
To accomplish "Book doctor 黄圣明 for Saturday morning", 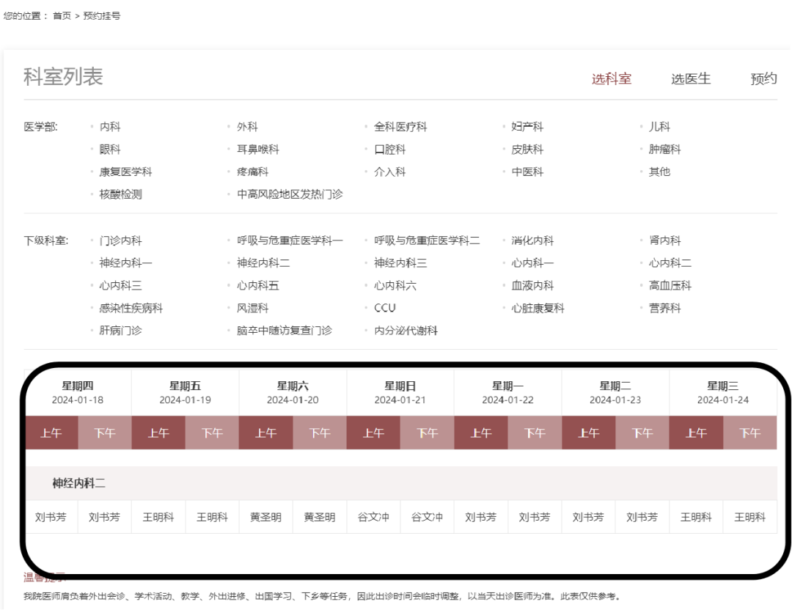I will point(265,517).
